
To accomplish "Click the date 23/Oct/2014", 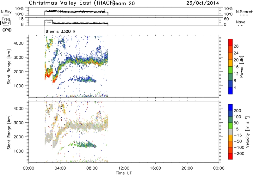I will pos(203,3).
